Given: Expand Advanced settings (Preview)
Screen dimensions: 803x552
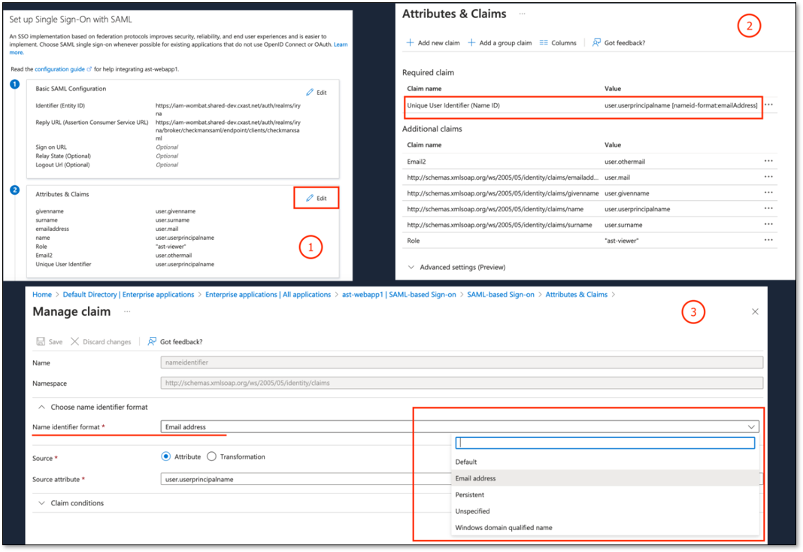Looking at the screenshot, I should [456, 267].
